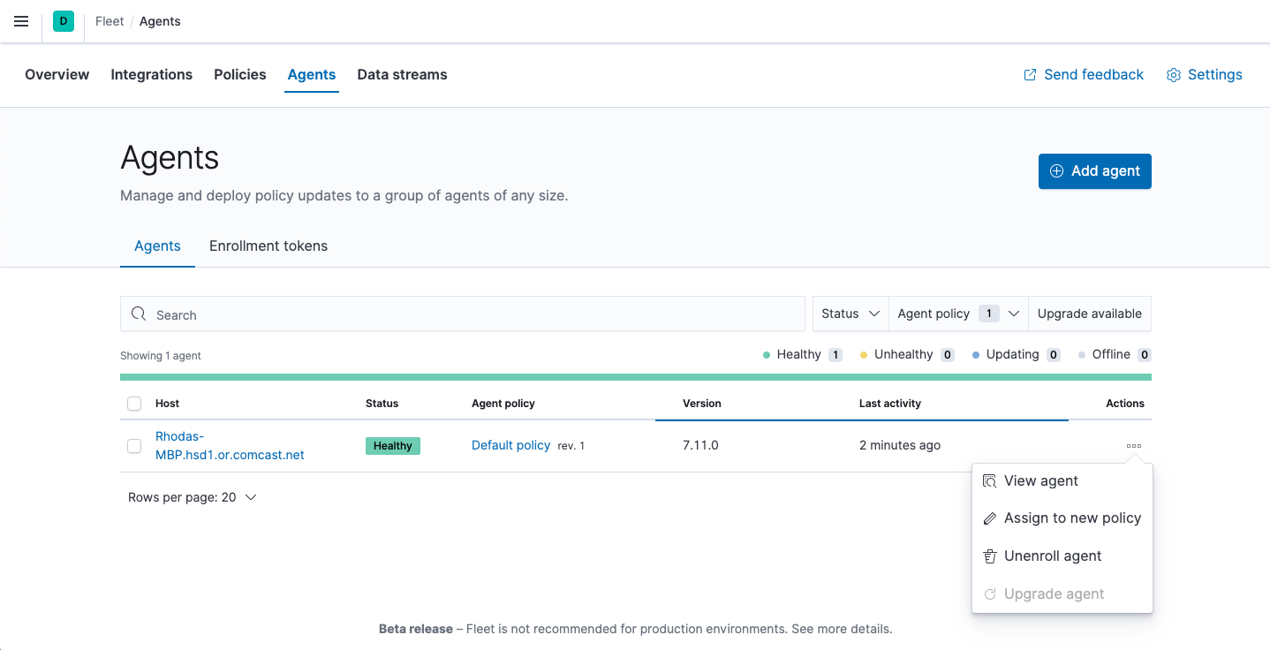Click the trash icon beside Unenroll agent

990,556
